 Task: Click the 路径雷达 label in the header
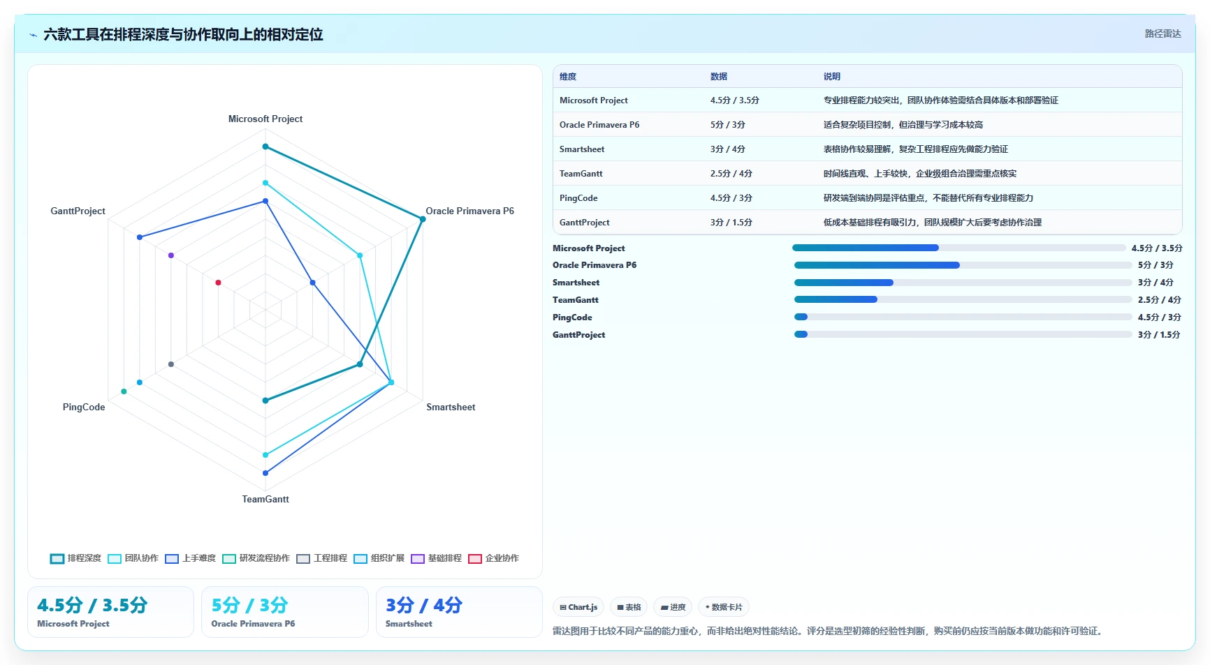[x=1162, y=33]
